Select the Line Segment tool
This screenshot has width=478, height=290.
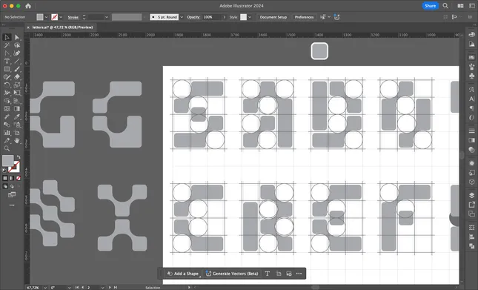(17, 62)
